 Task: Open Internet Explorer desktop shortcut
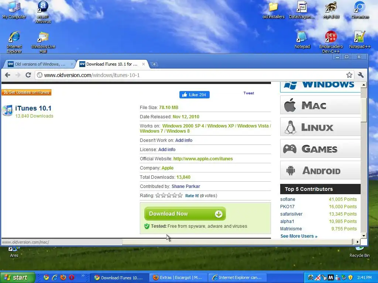pyautogui.click(x=14, y=42)
